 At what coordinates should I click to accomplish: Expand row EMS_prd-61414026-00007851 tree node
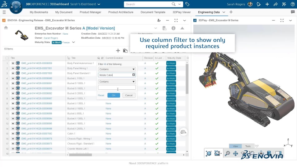point(13,68)
